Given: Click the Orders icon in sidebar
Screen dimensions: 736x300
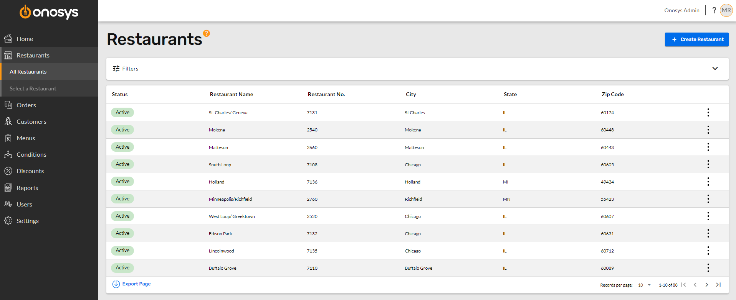Looking at the screenshot, I should point(8,105).
